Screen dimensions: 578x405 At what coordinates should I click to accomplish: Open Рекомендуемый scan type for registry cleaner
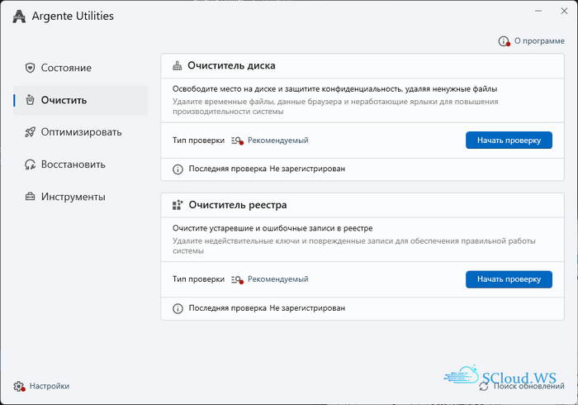point(278,279)
